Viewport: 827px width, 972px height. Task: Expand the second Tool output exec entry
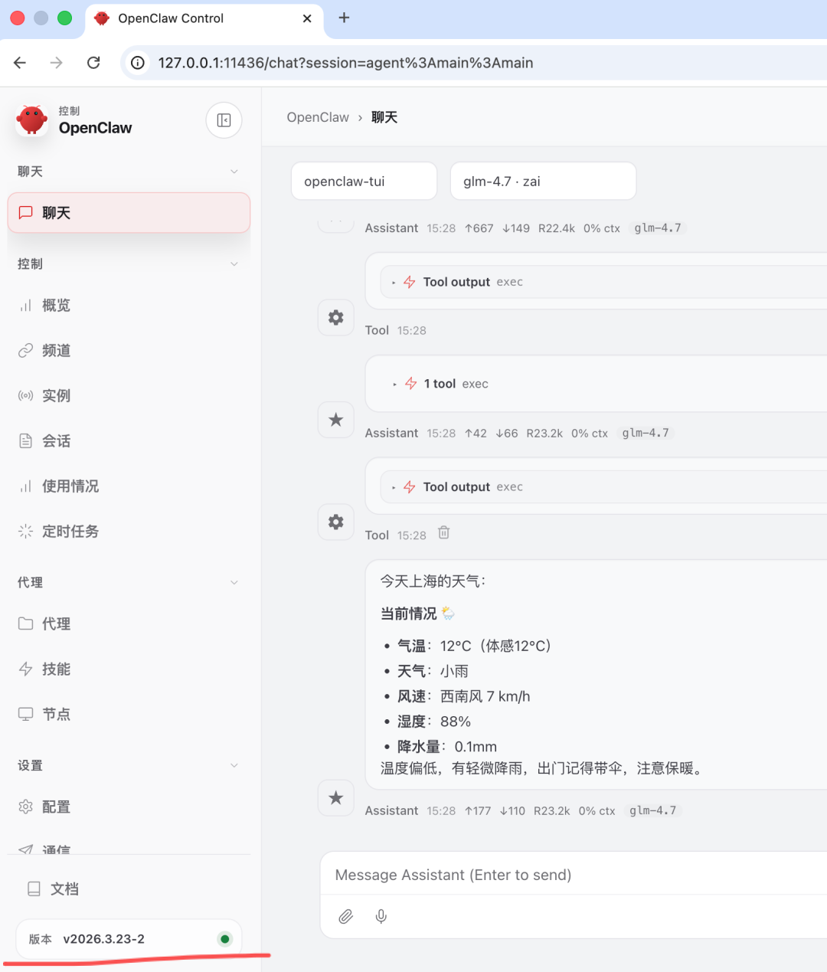[604, 487]
